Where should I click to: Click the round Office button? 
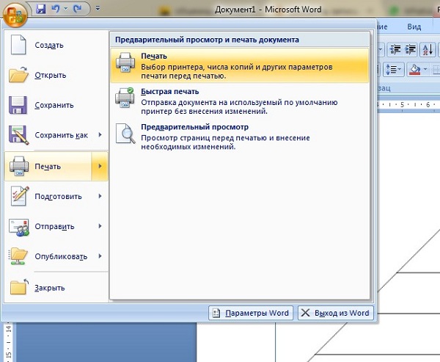(x=15, y=14)
